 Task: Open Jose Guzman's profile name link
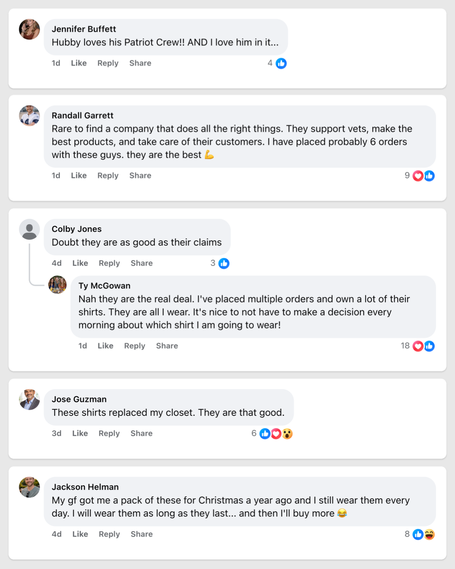coord(79,399)
